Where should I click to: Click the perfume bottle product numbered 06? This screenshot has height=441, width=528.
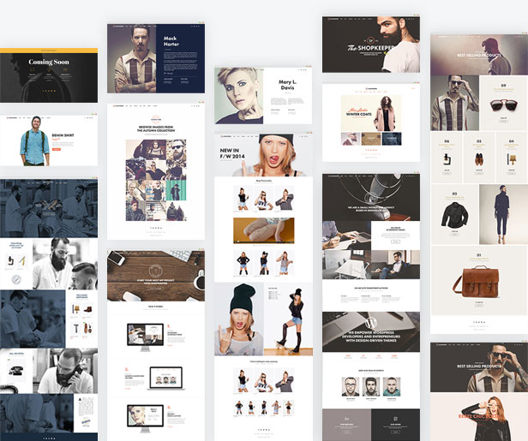click(447, 158)
